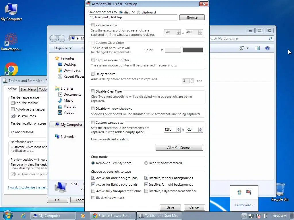Screen dimensions: 294x220
Task: Uncheck Active, for dark backgrounds
Action: [93, 178]
